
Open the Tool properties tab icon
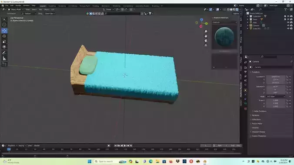245,63
